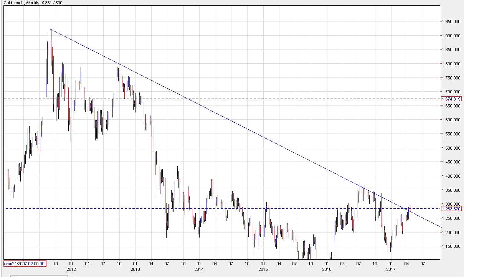
Task: Click the 1.600,000 price axis label
Action: [x=451, y=120]
